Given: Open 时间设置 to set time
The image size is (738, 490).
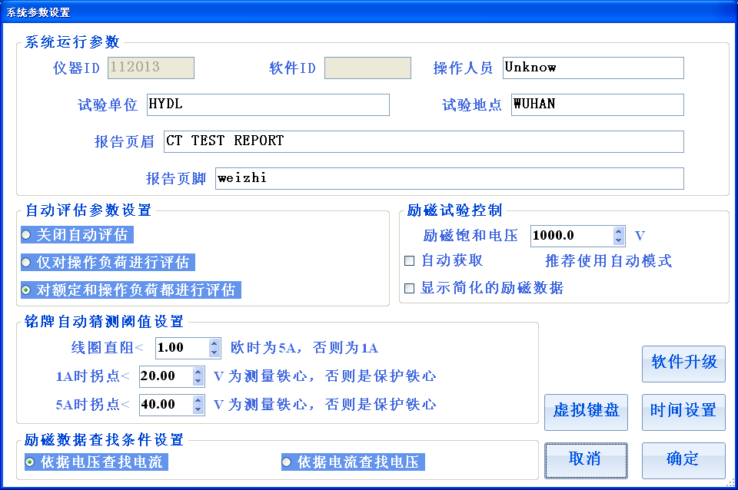Looking at the screenshot, I should [x=683, y=412].
